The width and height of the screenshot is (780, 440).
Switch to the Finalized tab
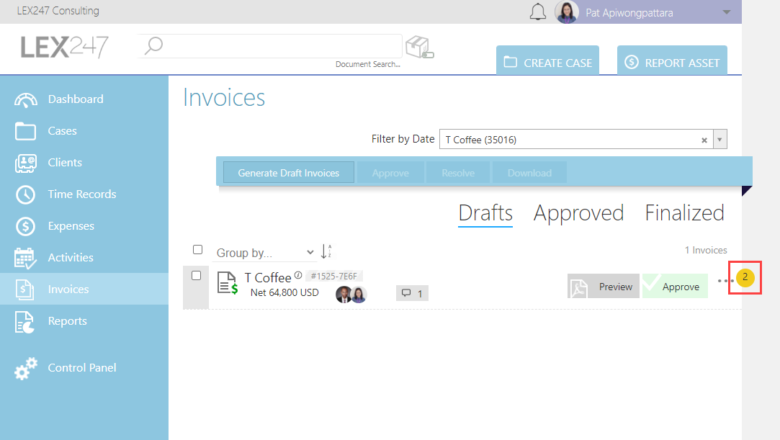pos(684,213)
